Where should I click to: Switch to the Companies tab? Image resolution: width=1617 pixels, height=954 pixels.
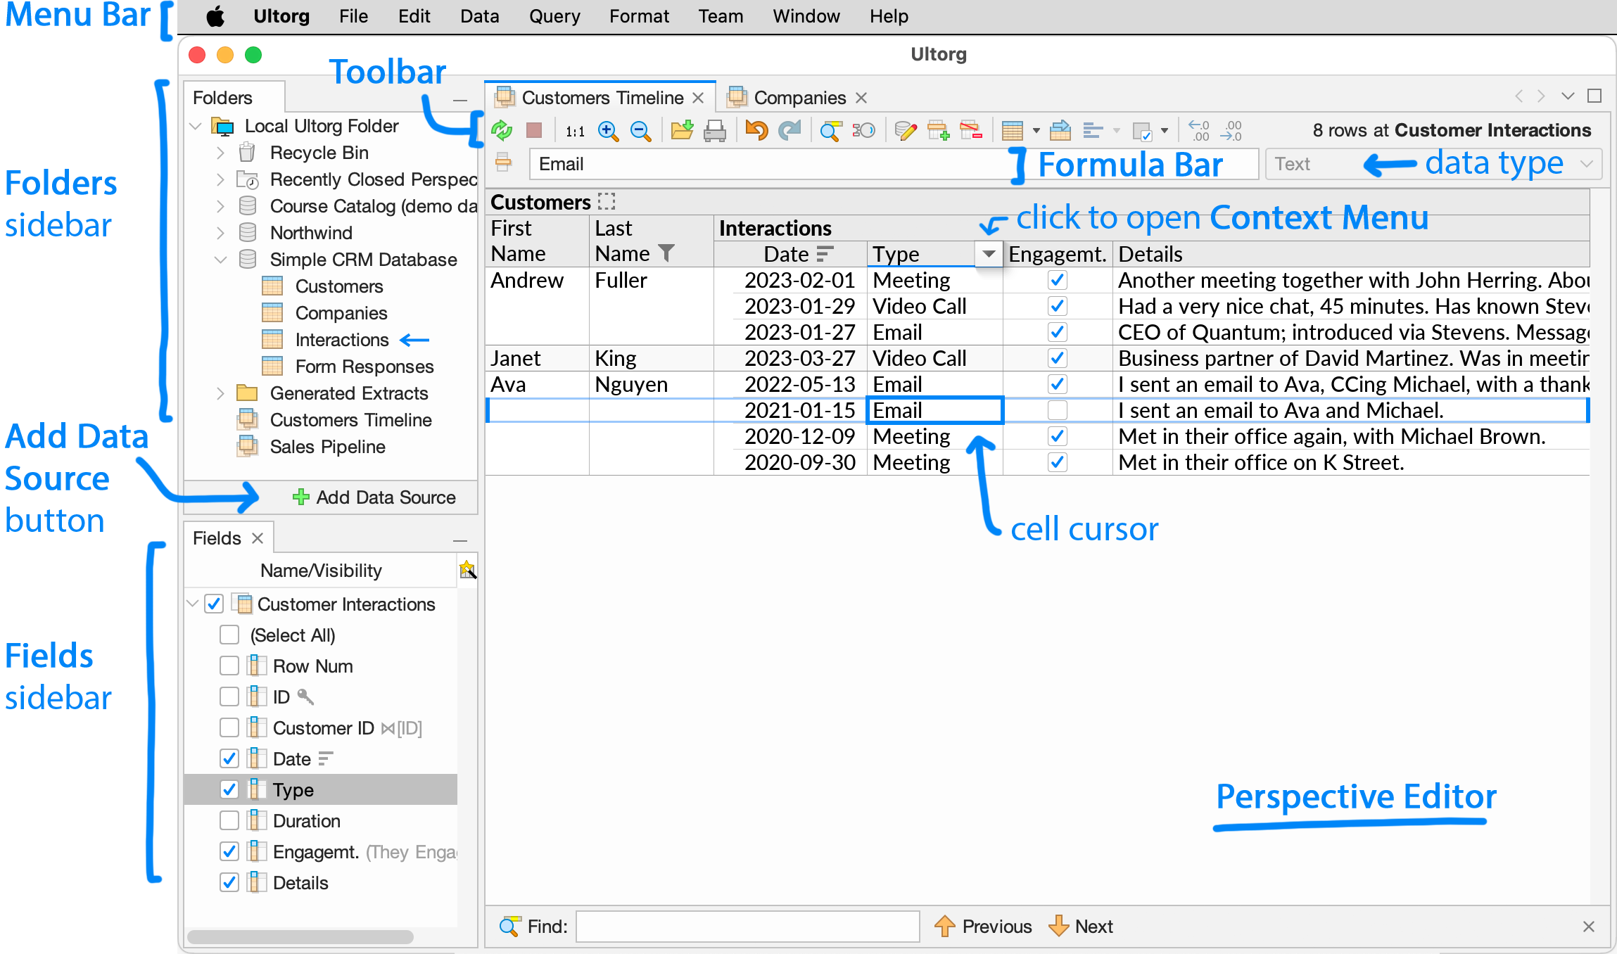tap(799, 97)
